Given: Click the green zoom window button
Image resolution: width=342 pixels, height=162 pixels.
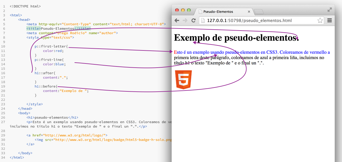Looking at the screenshot, I should point(189,10).
